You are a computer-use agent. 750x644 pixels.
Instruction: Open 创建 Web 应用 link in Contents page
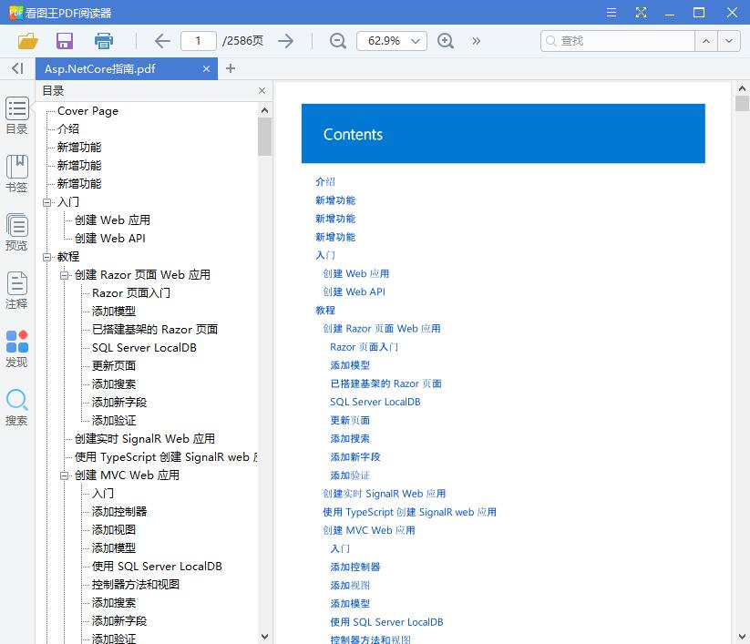(x=356, y=273)
